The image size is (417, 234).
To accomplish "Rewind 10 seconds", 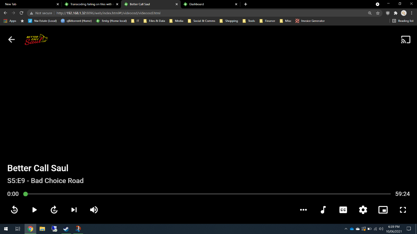I will pos(14,209).
